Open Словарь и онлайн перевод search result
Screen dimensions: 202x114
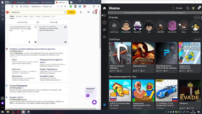(x=33, y=49)
